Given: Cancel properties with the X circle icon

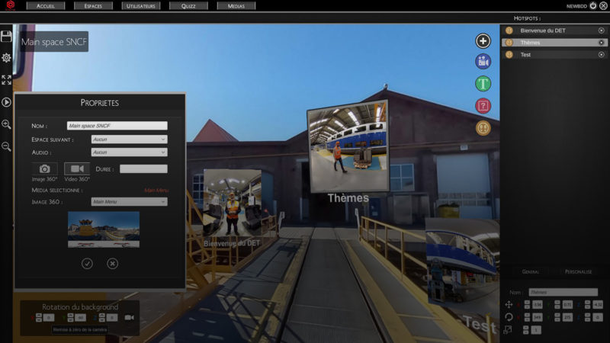Looking at the screenshot, I should (x=112, y=264).
